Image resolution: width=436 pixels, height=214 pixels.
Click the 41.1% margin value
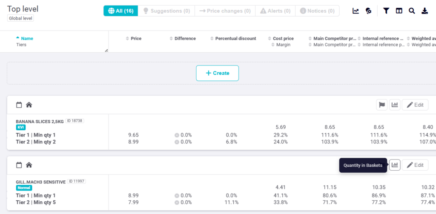tap(281, 195)
